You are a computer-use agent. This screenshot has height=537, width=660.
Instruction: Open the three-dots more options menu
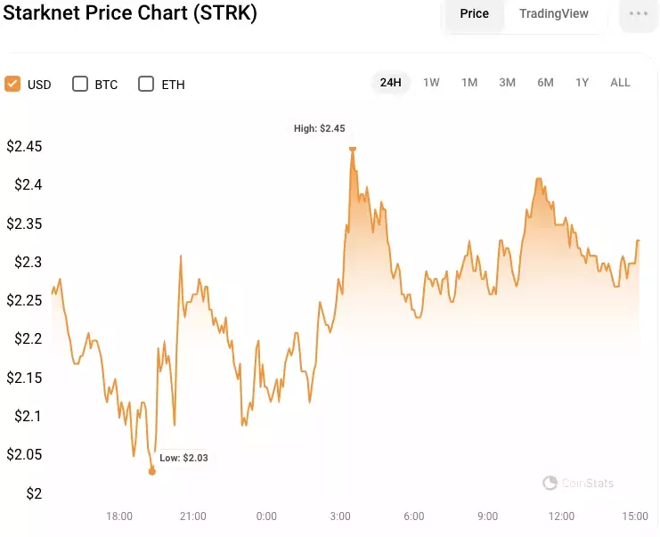click(638, 14)
